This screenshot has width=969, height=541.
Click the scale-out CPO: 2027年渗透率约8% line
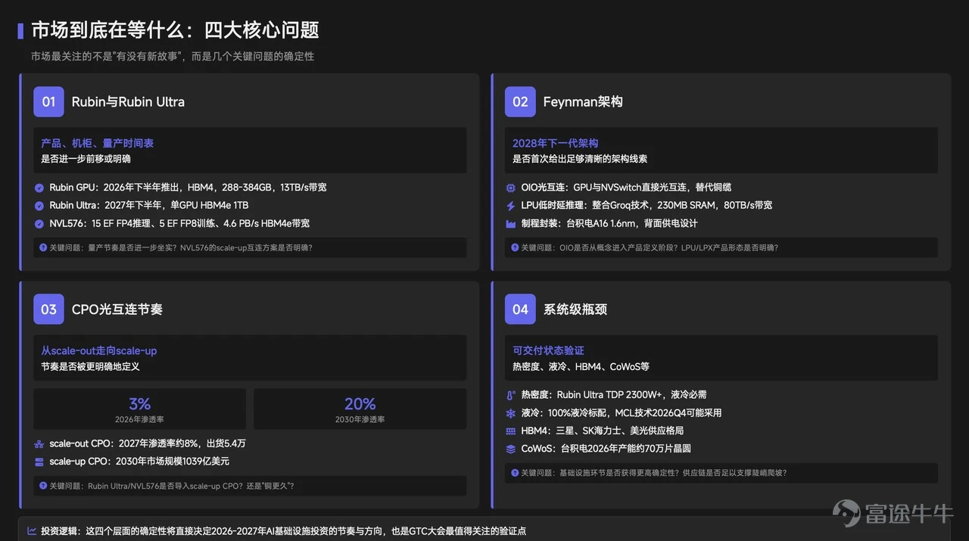click(x=148, y=444)
